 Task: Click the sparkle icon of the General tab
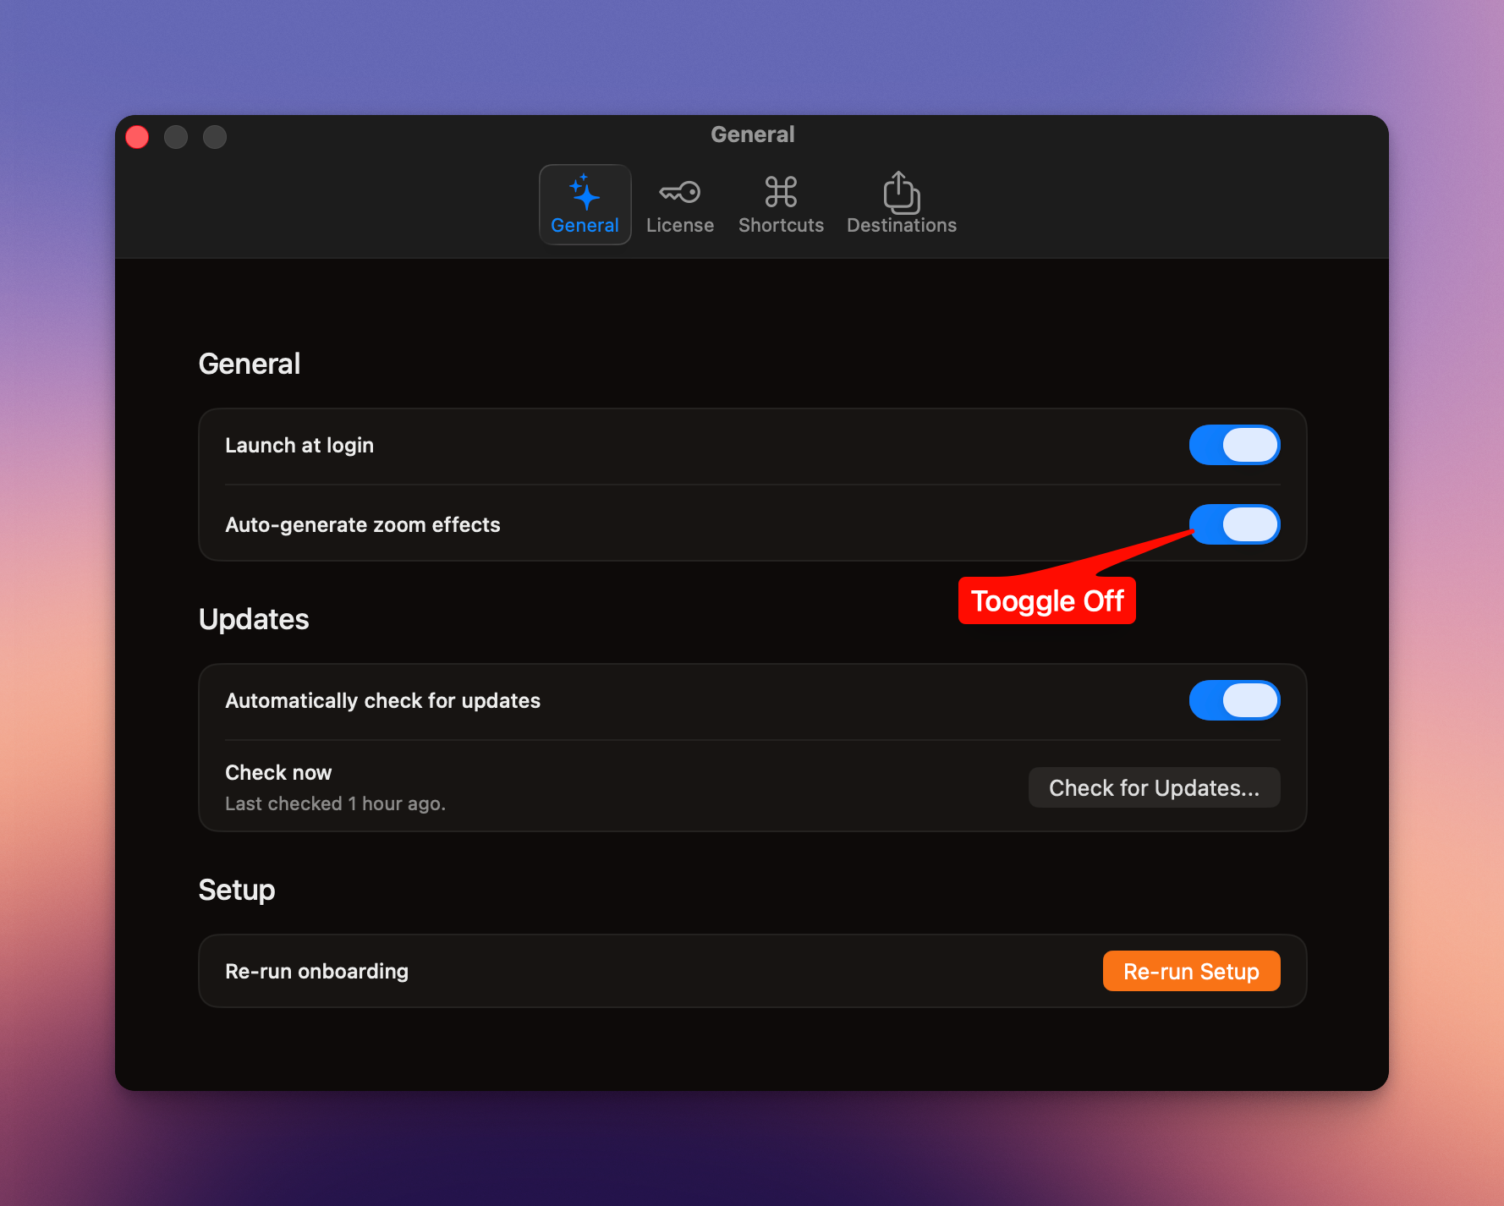point(585,192)
